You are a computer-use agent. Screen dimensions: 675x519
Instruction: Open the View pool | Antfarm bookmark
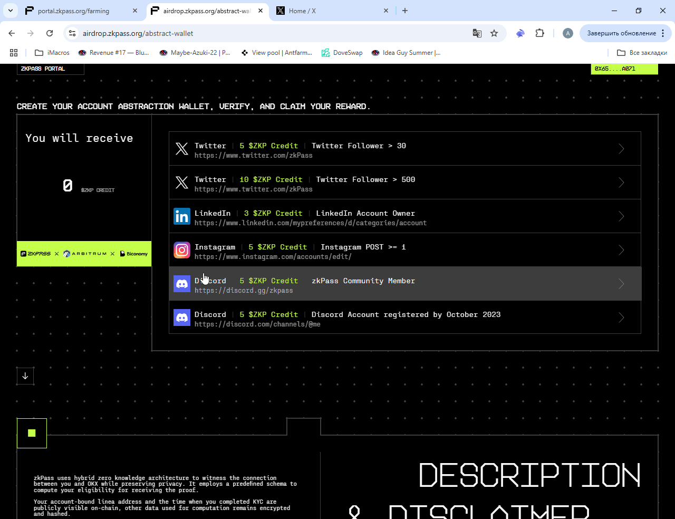[276, 53]
